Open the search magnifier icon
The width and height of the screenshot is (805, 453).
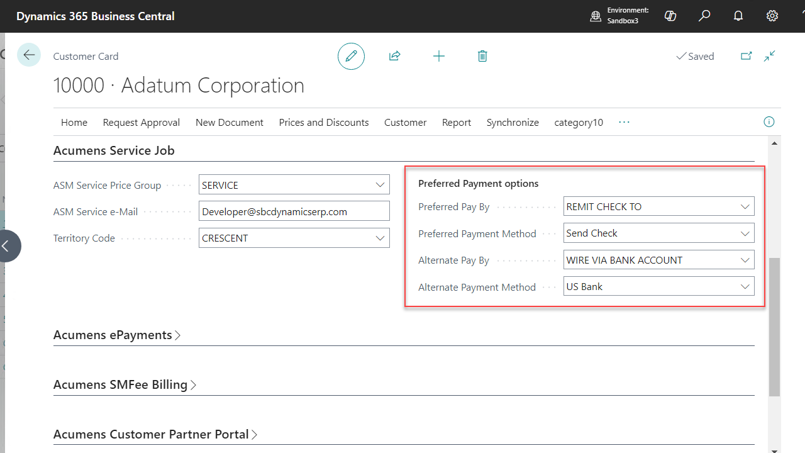704,16
